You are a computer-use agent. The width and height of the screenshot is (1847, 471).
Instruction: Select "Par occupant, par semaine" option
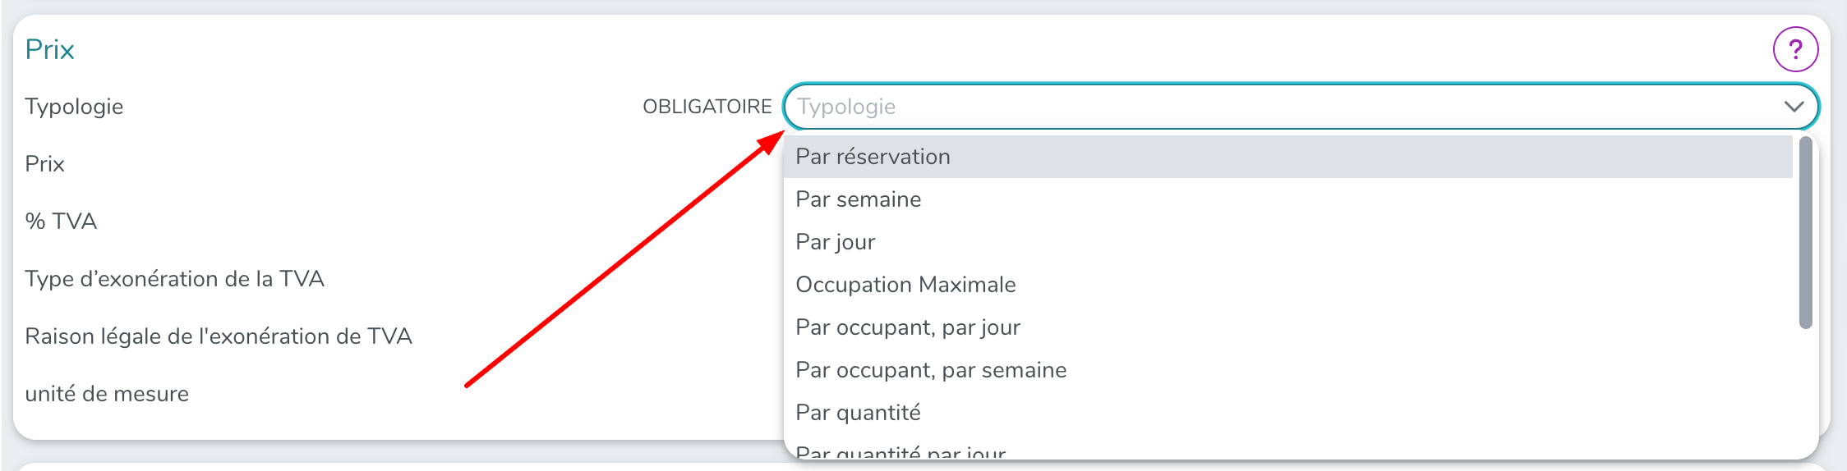[931, 370]
